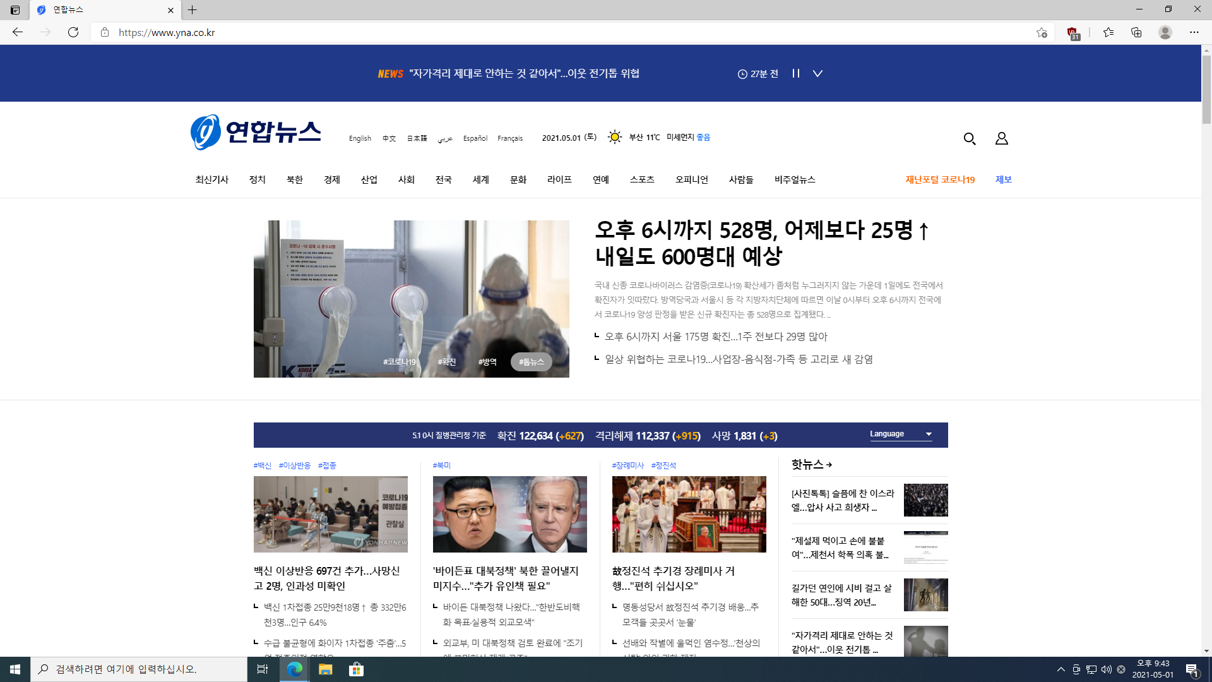Open the notification center icon
This screenshot has width=1212, height=682.
(x=1192, y=669)
